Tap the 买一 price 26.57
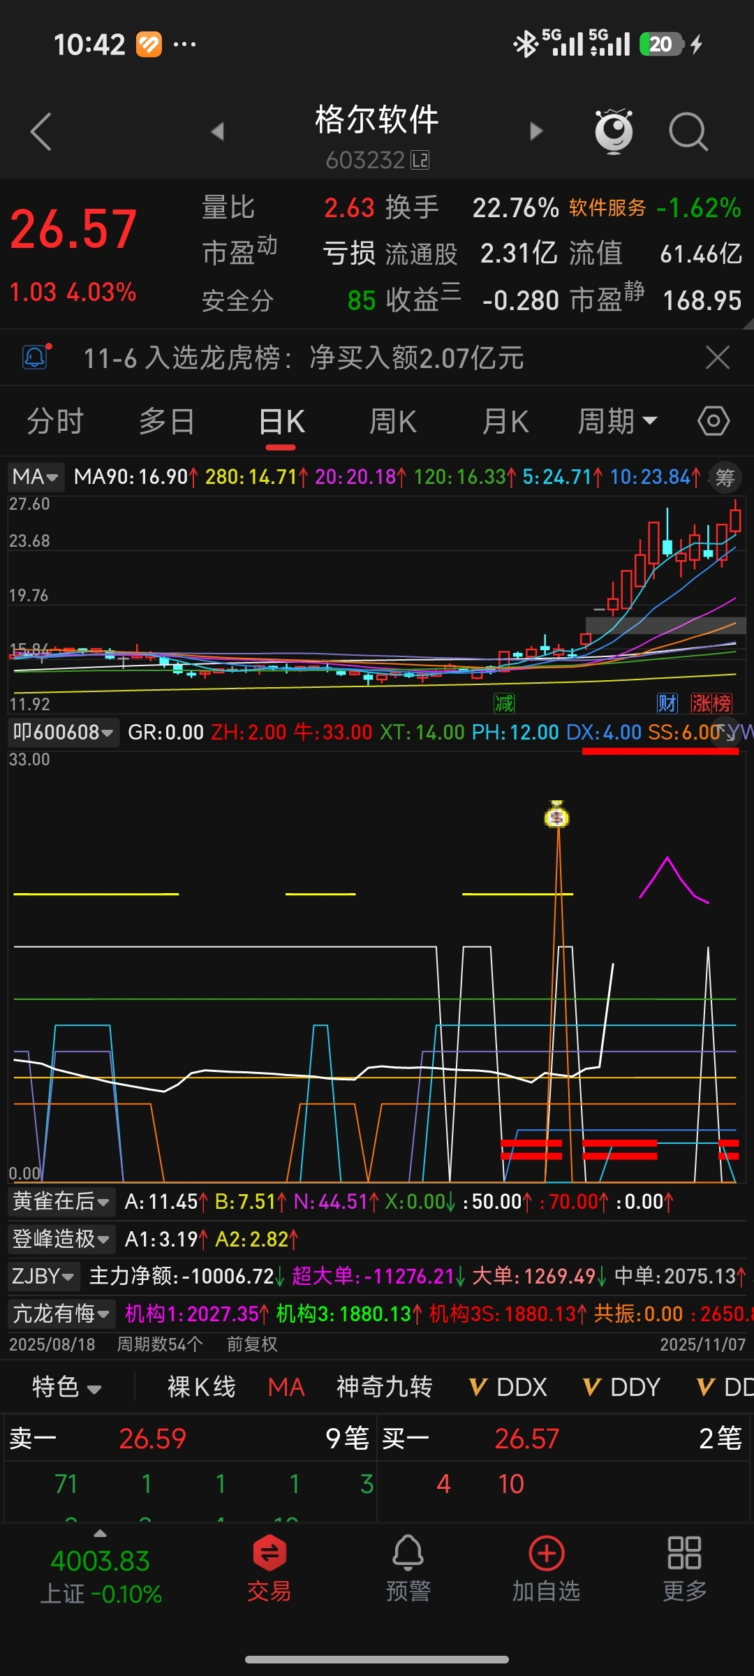Image resolution: width=754 pixels, height=1676 pixels. [x=527, y=1439]
